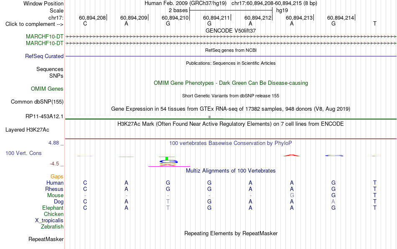Click position marker 60,894,209 on ruler

click(134, 18)
